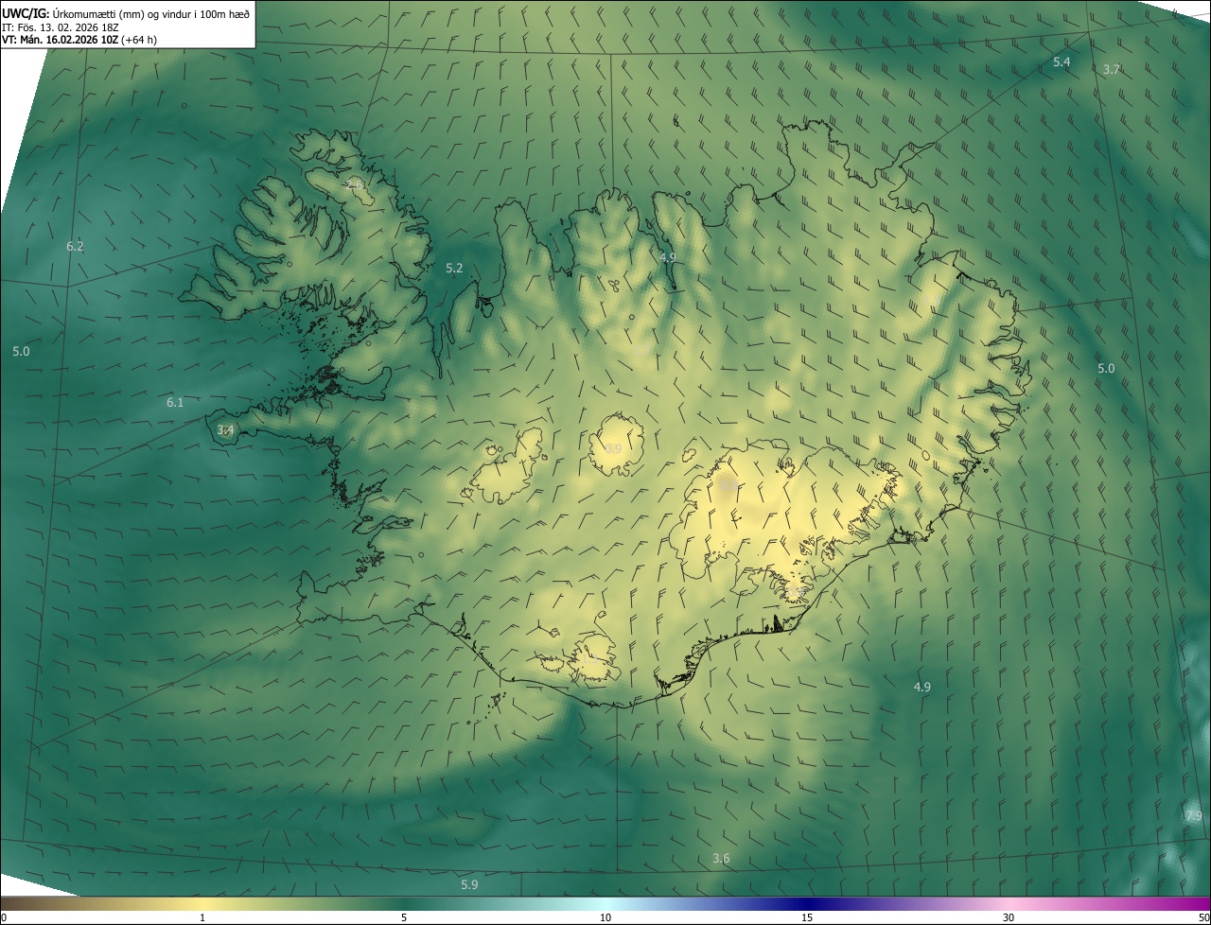The width and height of the screenshot is (1211, 925).
Task: Click the colorbar tick label 30
Action: pyautogui.click(x=1009, y=917)
